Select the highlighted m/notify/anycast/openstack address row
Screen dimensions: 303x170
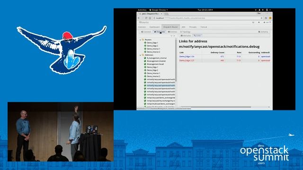(161, 85)
